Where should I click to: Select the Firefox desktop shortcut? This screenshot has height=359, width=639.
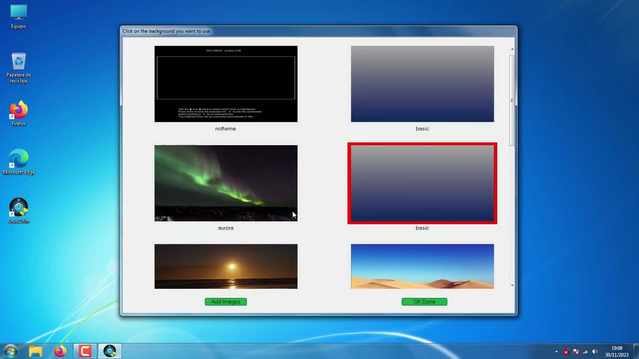[x=18, y=113]
